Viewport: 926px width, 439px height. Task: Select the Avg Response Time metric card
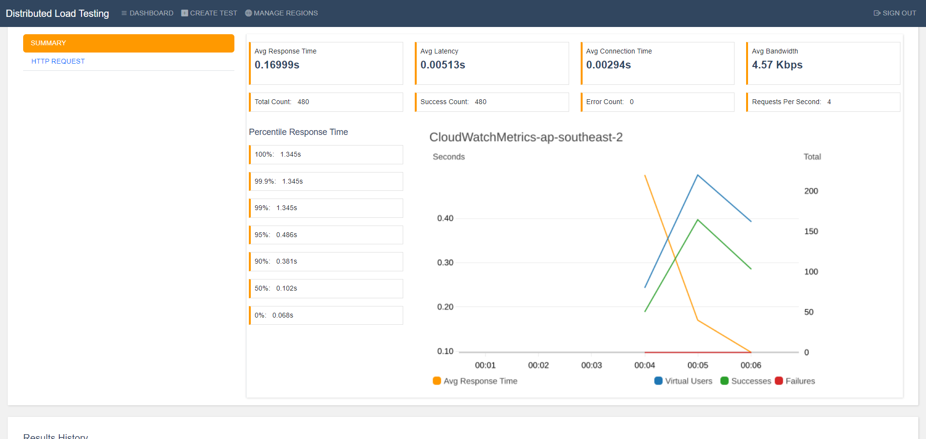pyautogui.click(x=326, y=63)
